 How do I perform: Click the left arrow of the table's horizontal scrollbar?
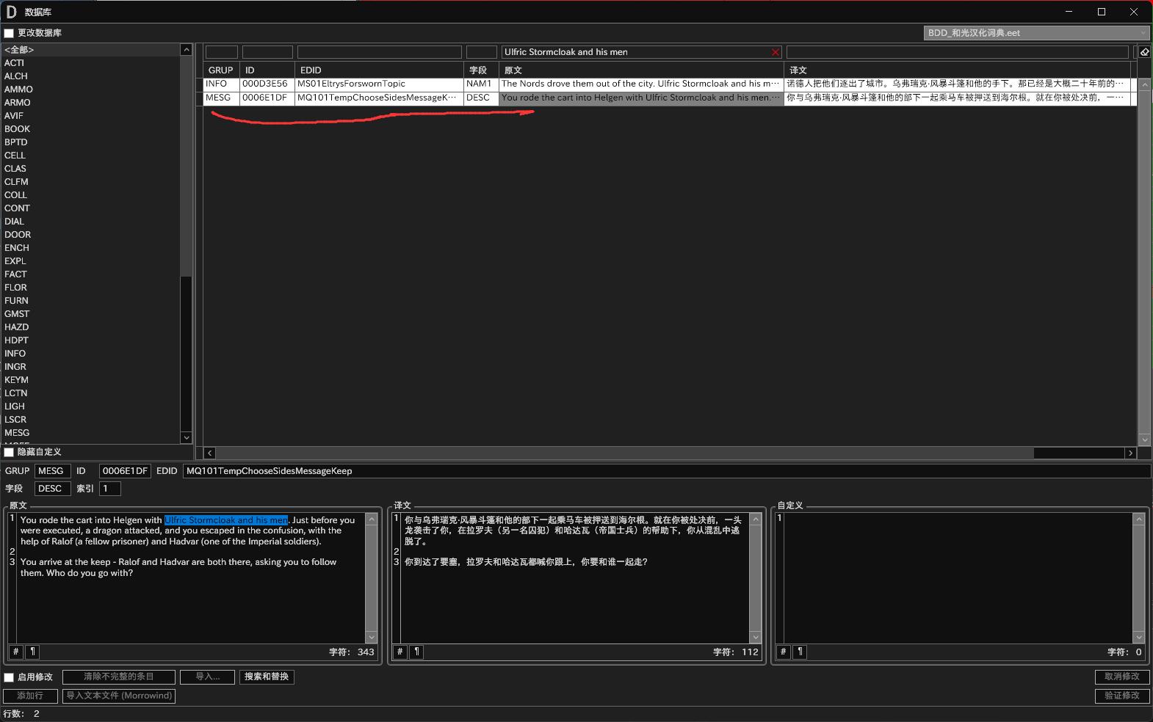[x=210, y=453]
